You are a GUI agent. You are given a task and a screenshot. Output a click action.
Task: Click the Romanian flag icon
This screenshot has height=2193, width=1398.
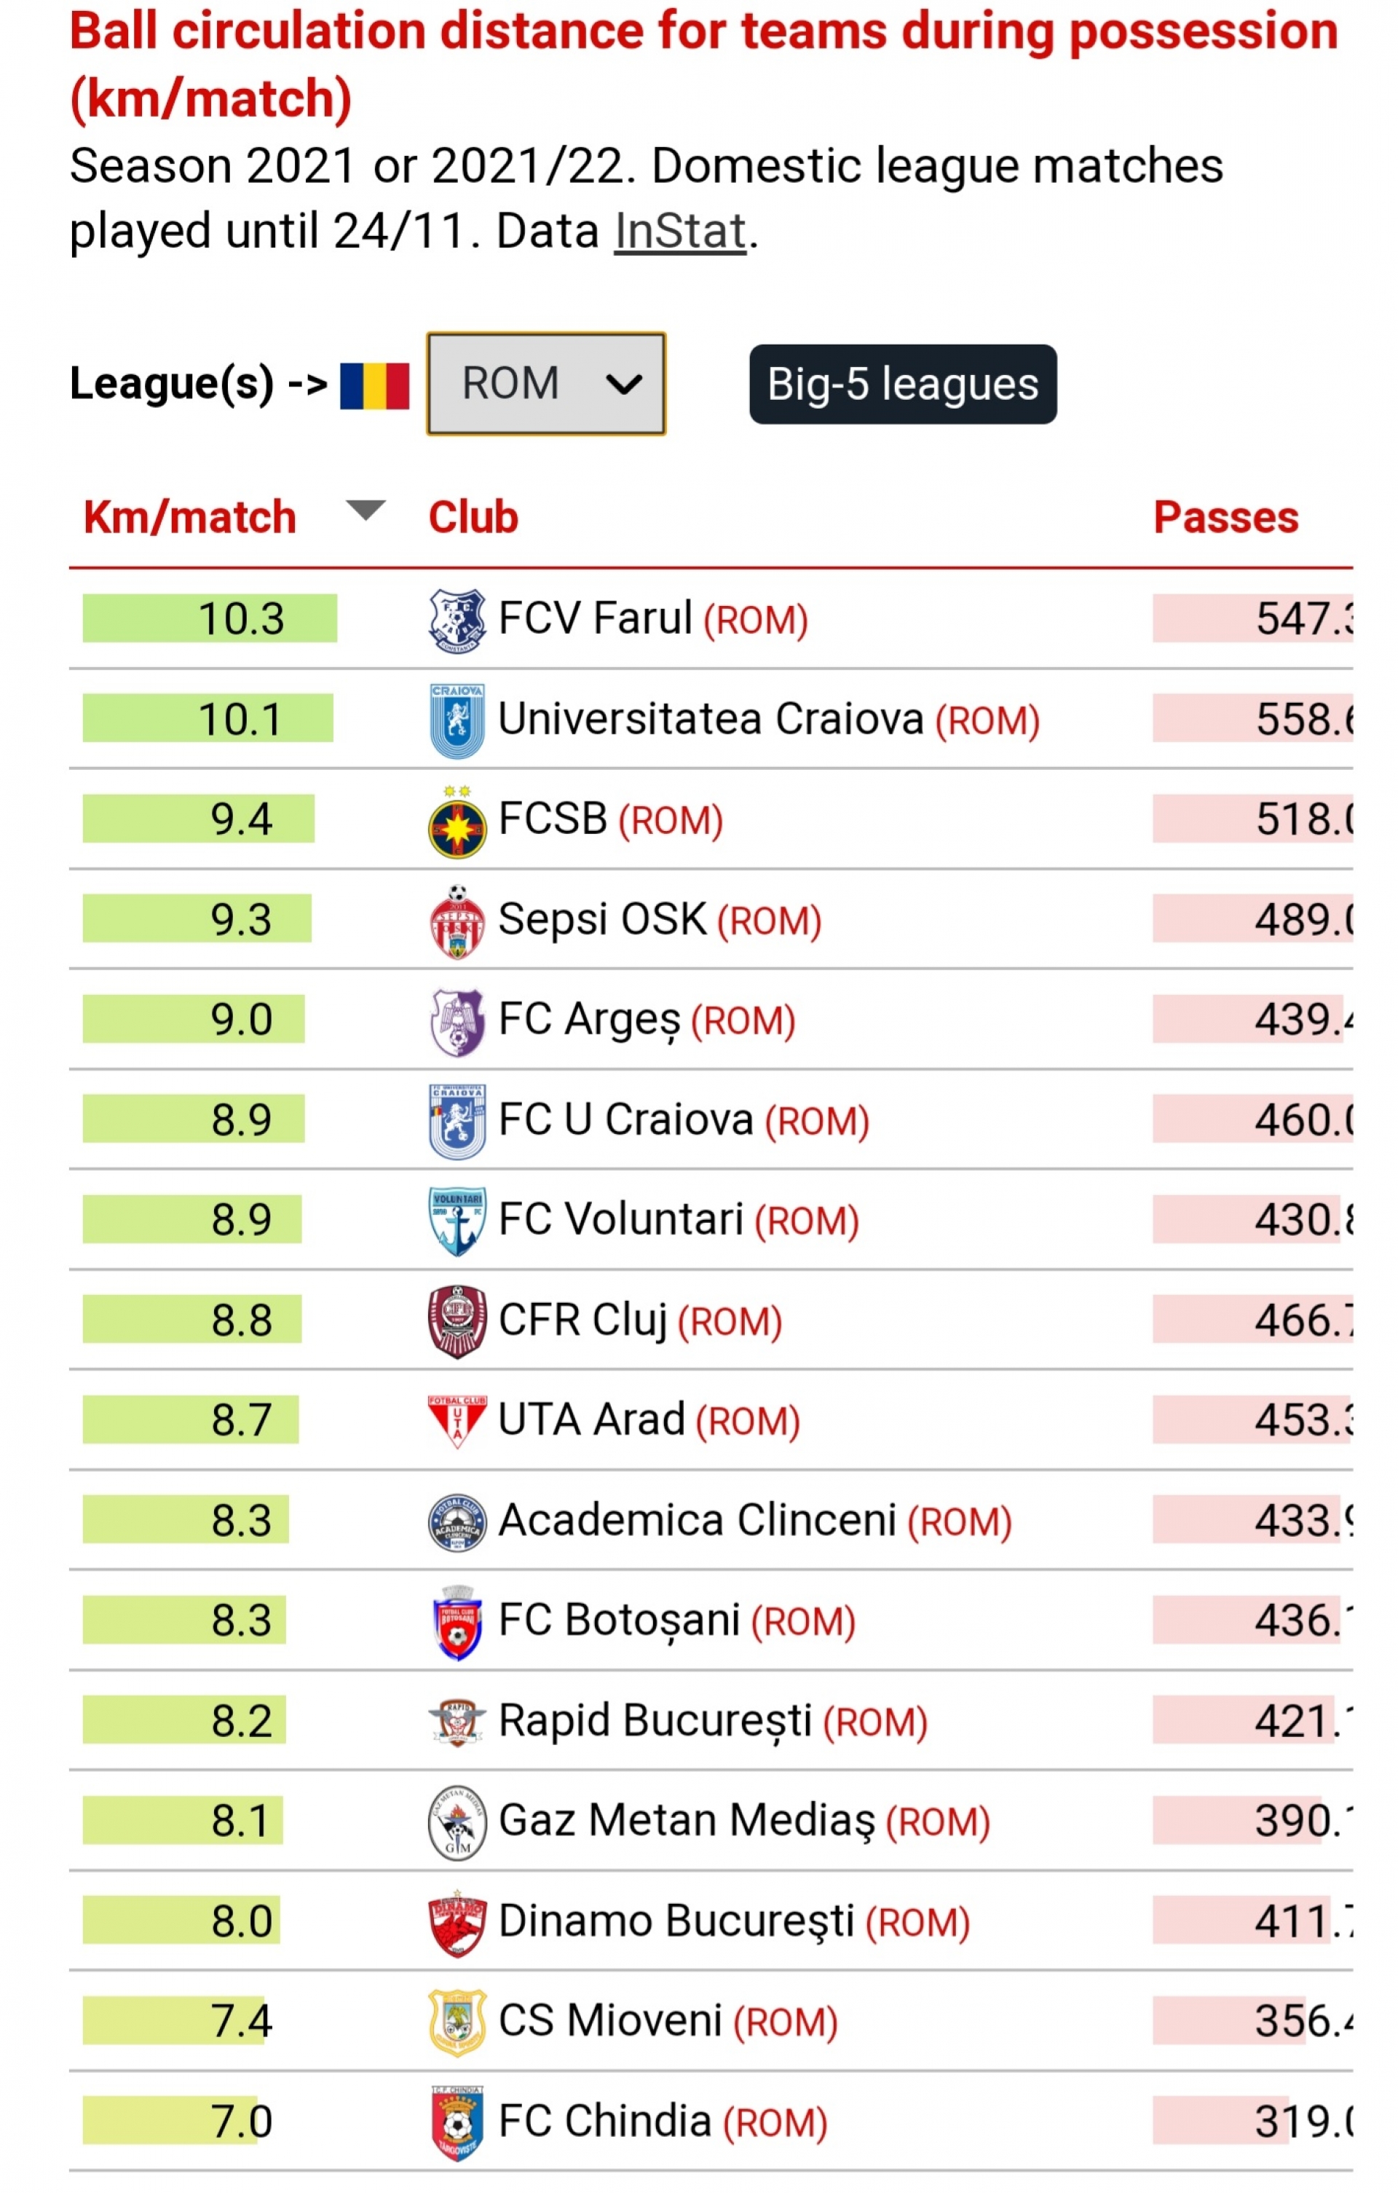pyautogui.click(x=374, y=385)
